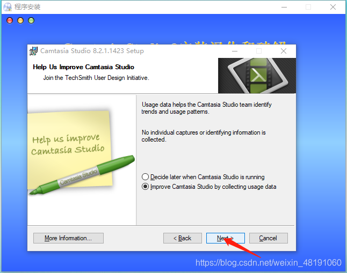Proceed with the Next button
Image resolution: width=347 pixels, height=273 pixels.
click(226, 238)
